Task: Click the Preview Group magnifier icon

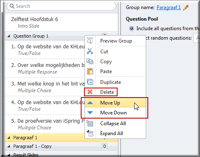Action: click(x=90, y=40)
